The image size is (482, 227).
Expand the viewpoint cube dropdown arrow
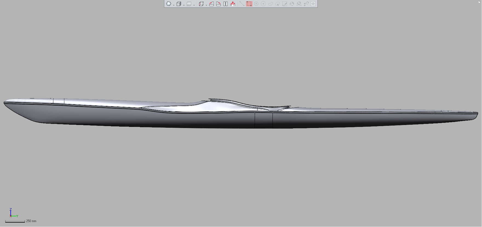[x=206, y=5]
